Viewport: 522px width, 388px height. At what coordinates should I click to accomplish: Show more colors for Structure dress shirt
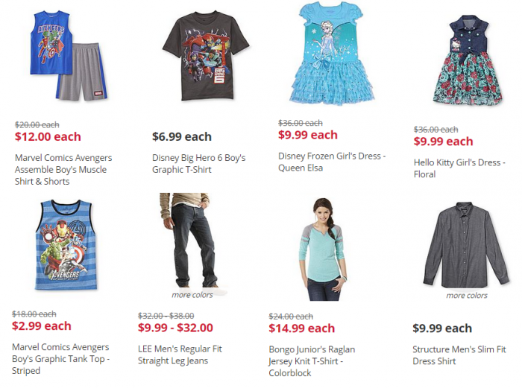click(467, 295)
